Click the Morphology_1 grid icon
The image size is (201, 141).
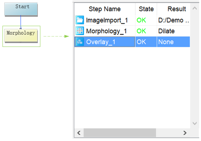pyautogui.click(x=80, y=31)
